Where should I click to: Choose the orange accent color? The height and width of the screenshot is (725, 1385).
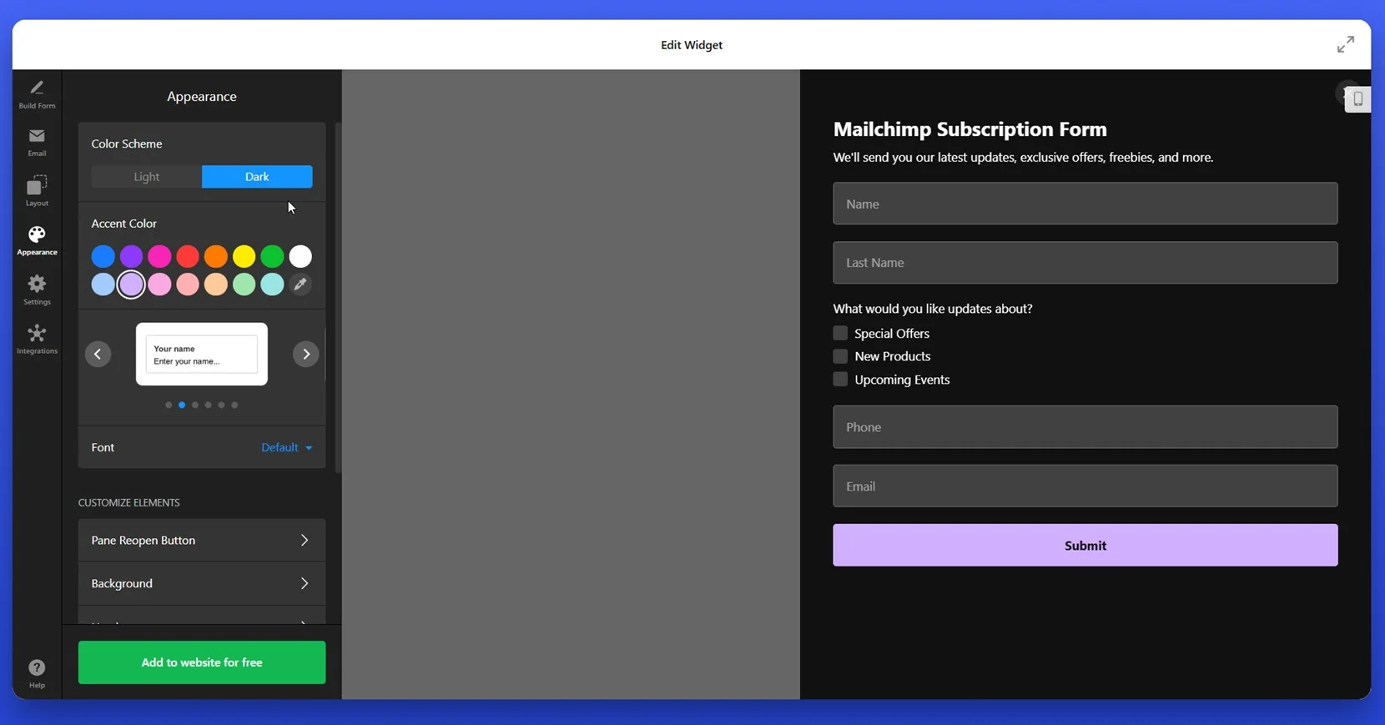[x=216, y=256]
